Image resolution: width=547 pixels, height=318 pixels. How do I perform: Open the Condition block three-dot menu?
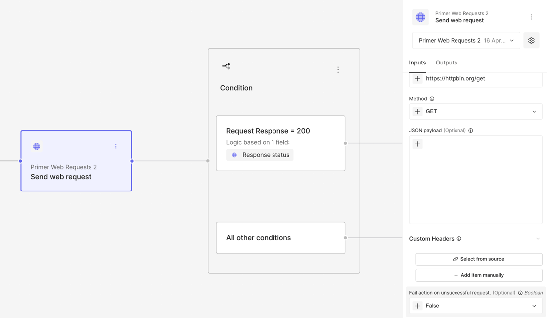point(338,70)
